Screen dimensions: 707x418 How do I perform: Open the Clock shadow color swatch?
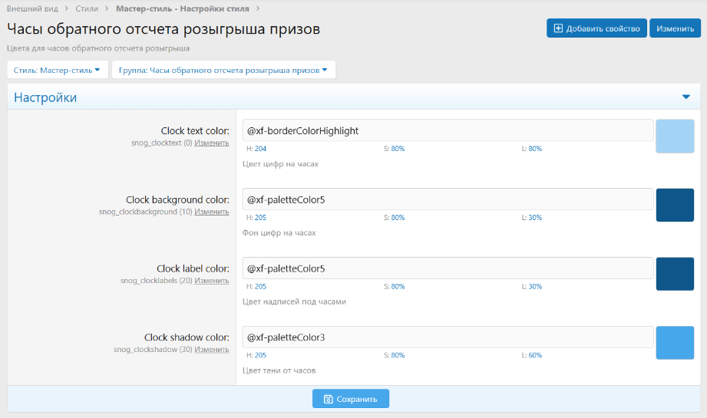point(675,343)
